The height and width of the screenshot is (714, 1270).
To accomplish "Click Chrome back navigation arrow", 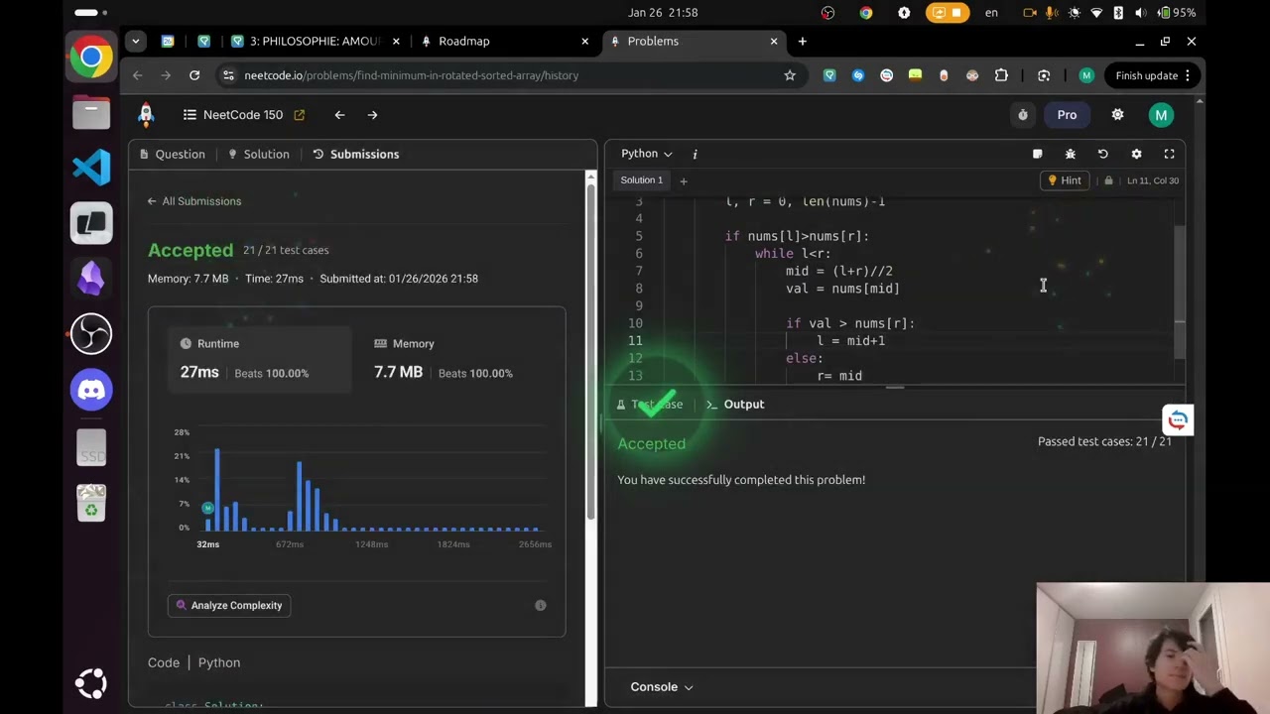I will [x=138, y=75].
